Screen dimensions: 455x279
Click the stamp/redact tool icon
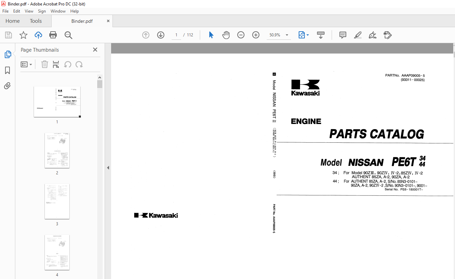[x=387, y=35]
